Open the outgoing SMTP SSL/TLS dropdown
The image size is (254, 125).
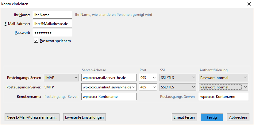(x=178, y=87)
